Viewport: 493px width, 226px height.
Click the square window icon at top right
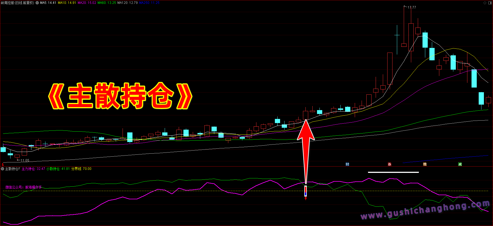(x=490, y=3)
